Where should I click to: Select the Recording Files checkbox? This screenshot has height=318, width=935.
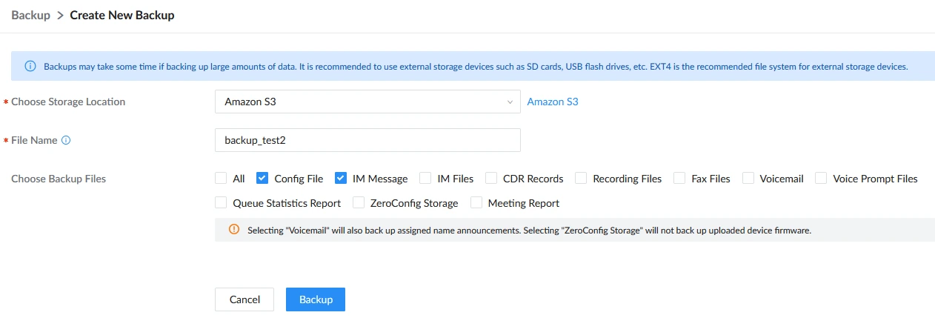(581, 178)
